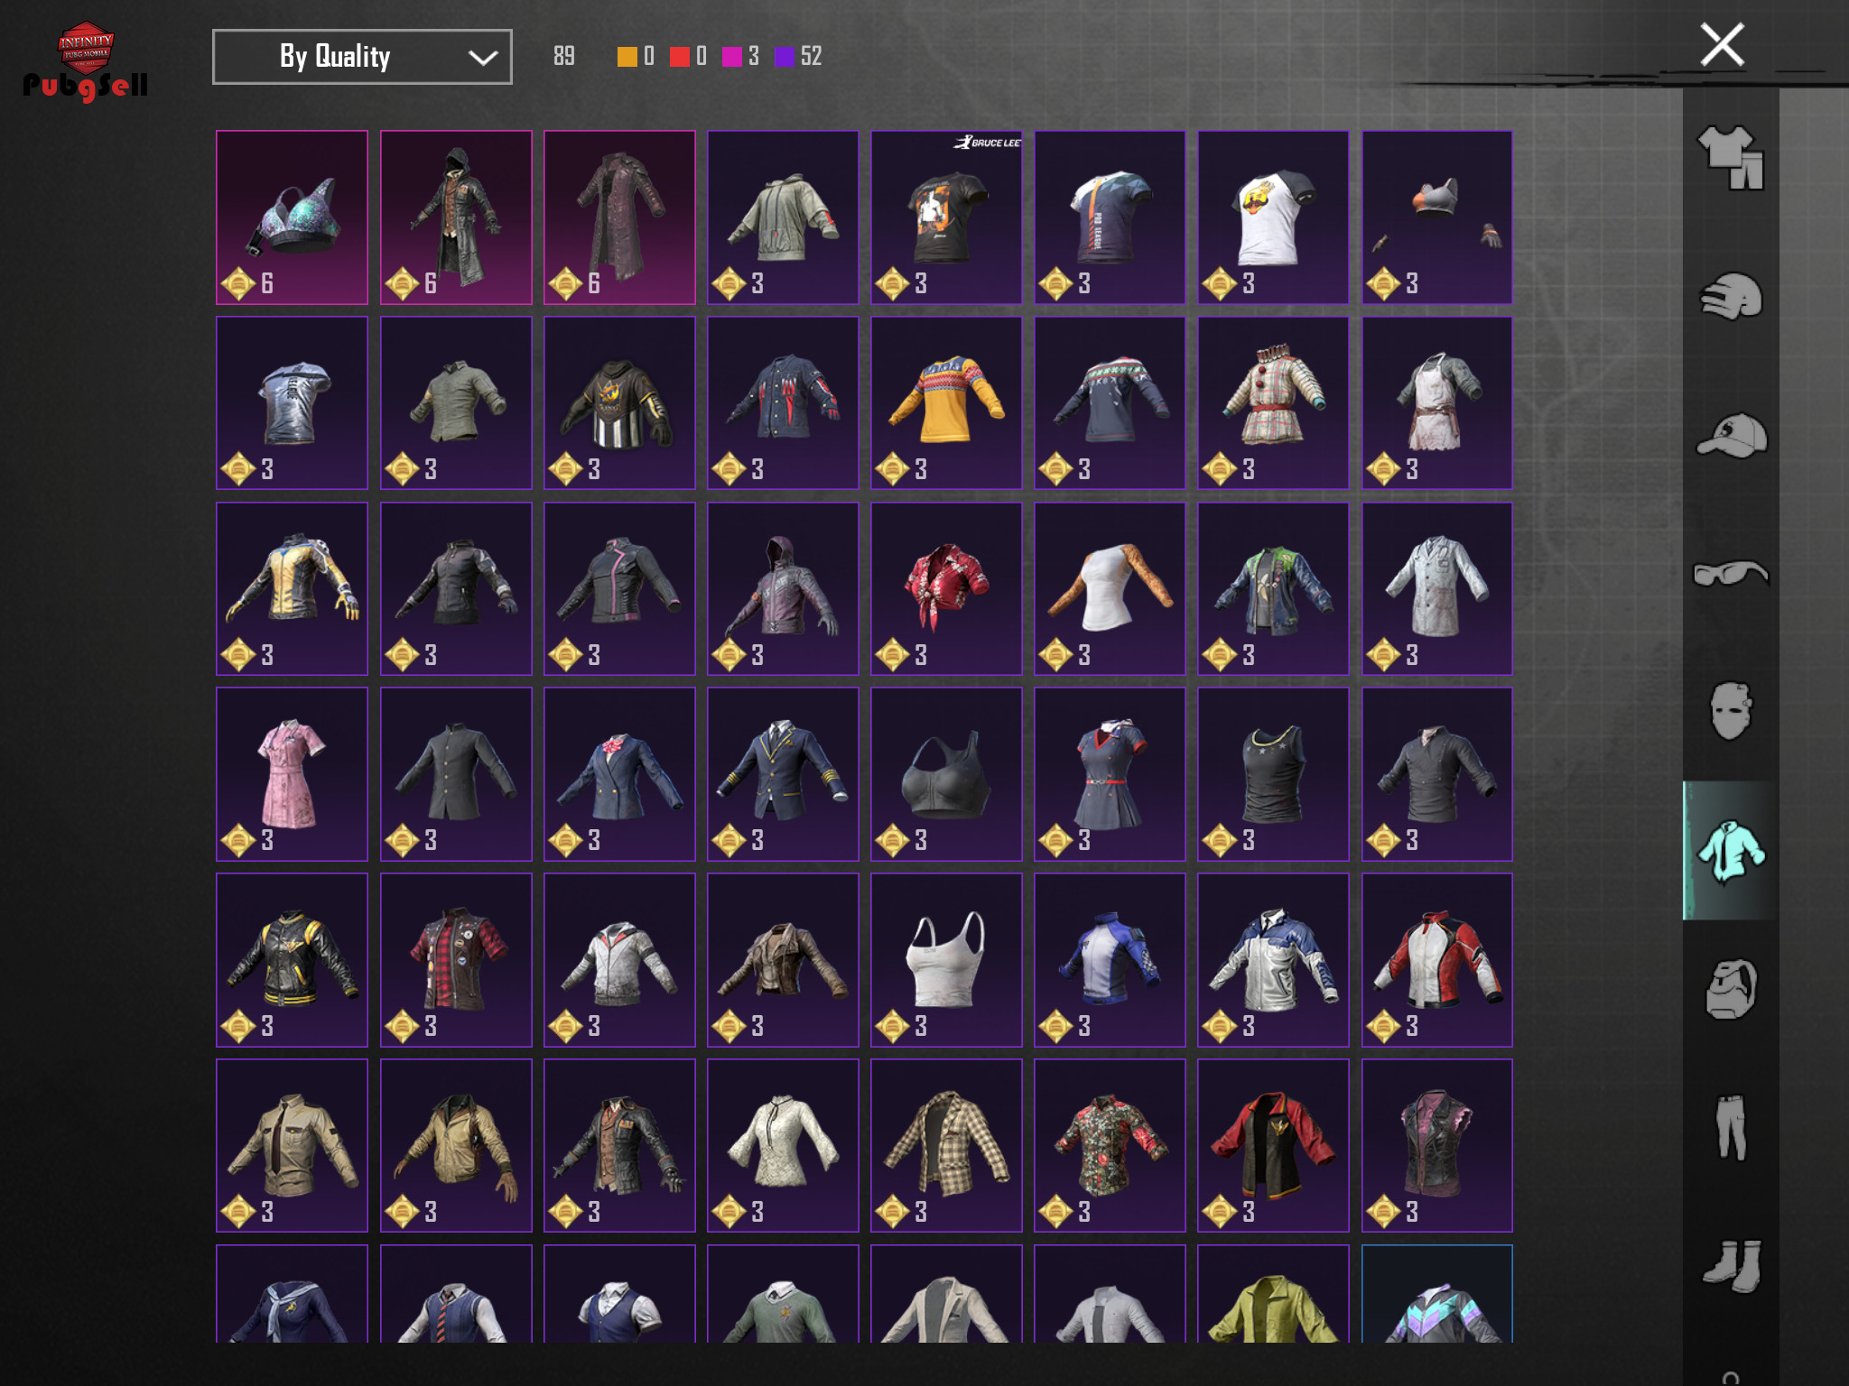Open the sunglasses eyewear category
This screenshot has width=1849, height=1386.
coord(1731,573)
